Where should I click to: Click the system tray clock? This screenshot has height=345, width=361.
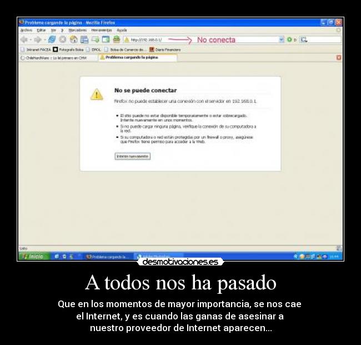tap(334, 257)
